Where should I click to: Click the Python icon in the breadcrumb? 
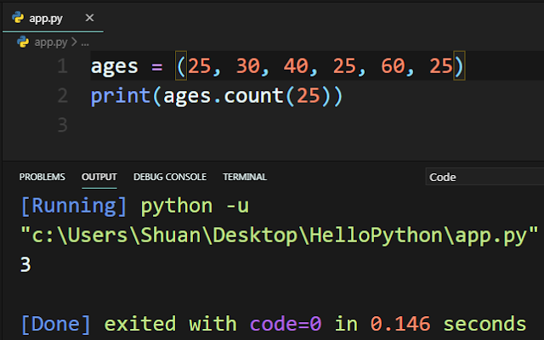tap(23, 42)
